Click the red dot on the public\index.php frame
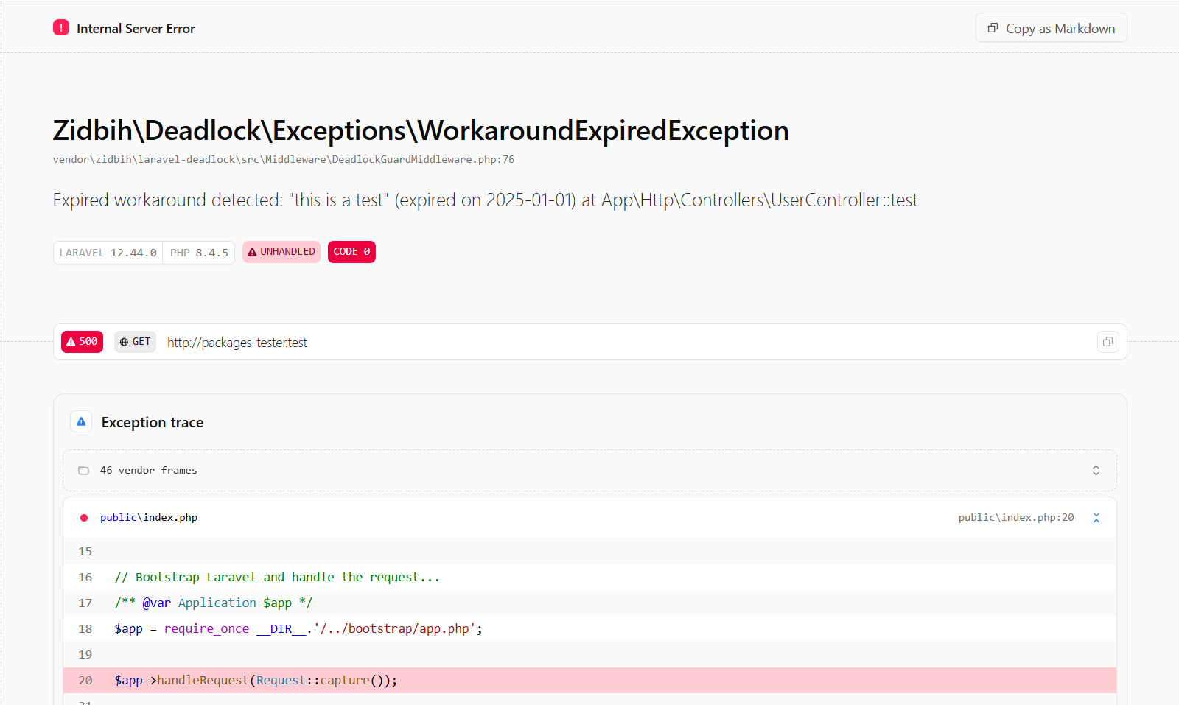The width and height of the screenshot is (1179, 705). pyautogui.click(x=84, y=517)
